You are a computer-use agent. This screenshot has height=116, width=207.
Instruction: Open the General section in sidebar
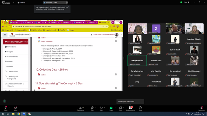pos(16,67)
